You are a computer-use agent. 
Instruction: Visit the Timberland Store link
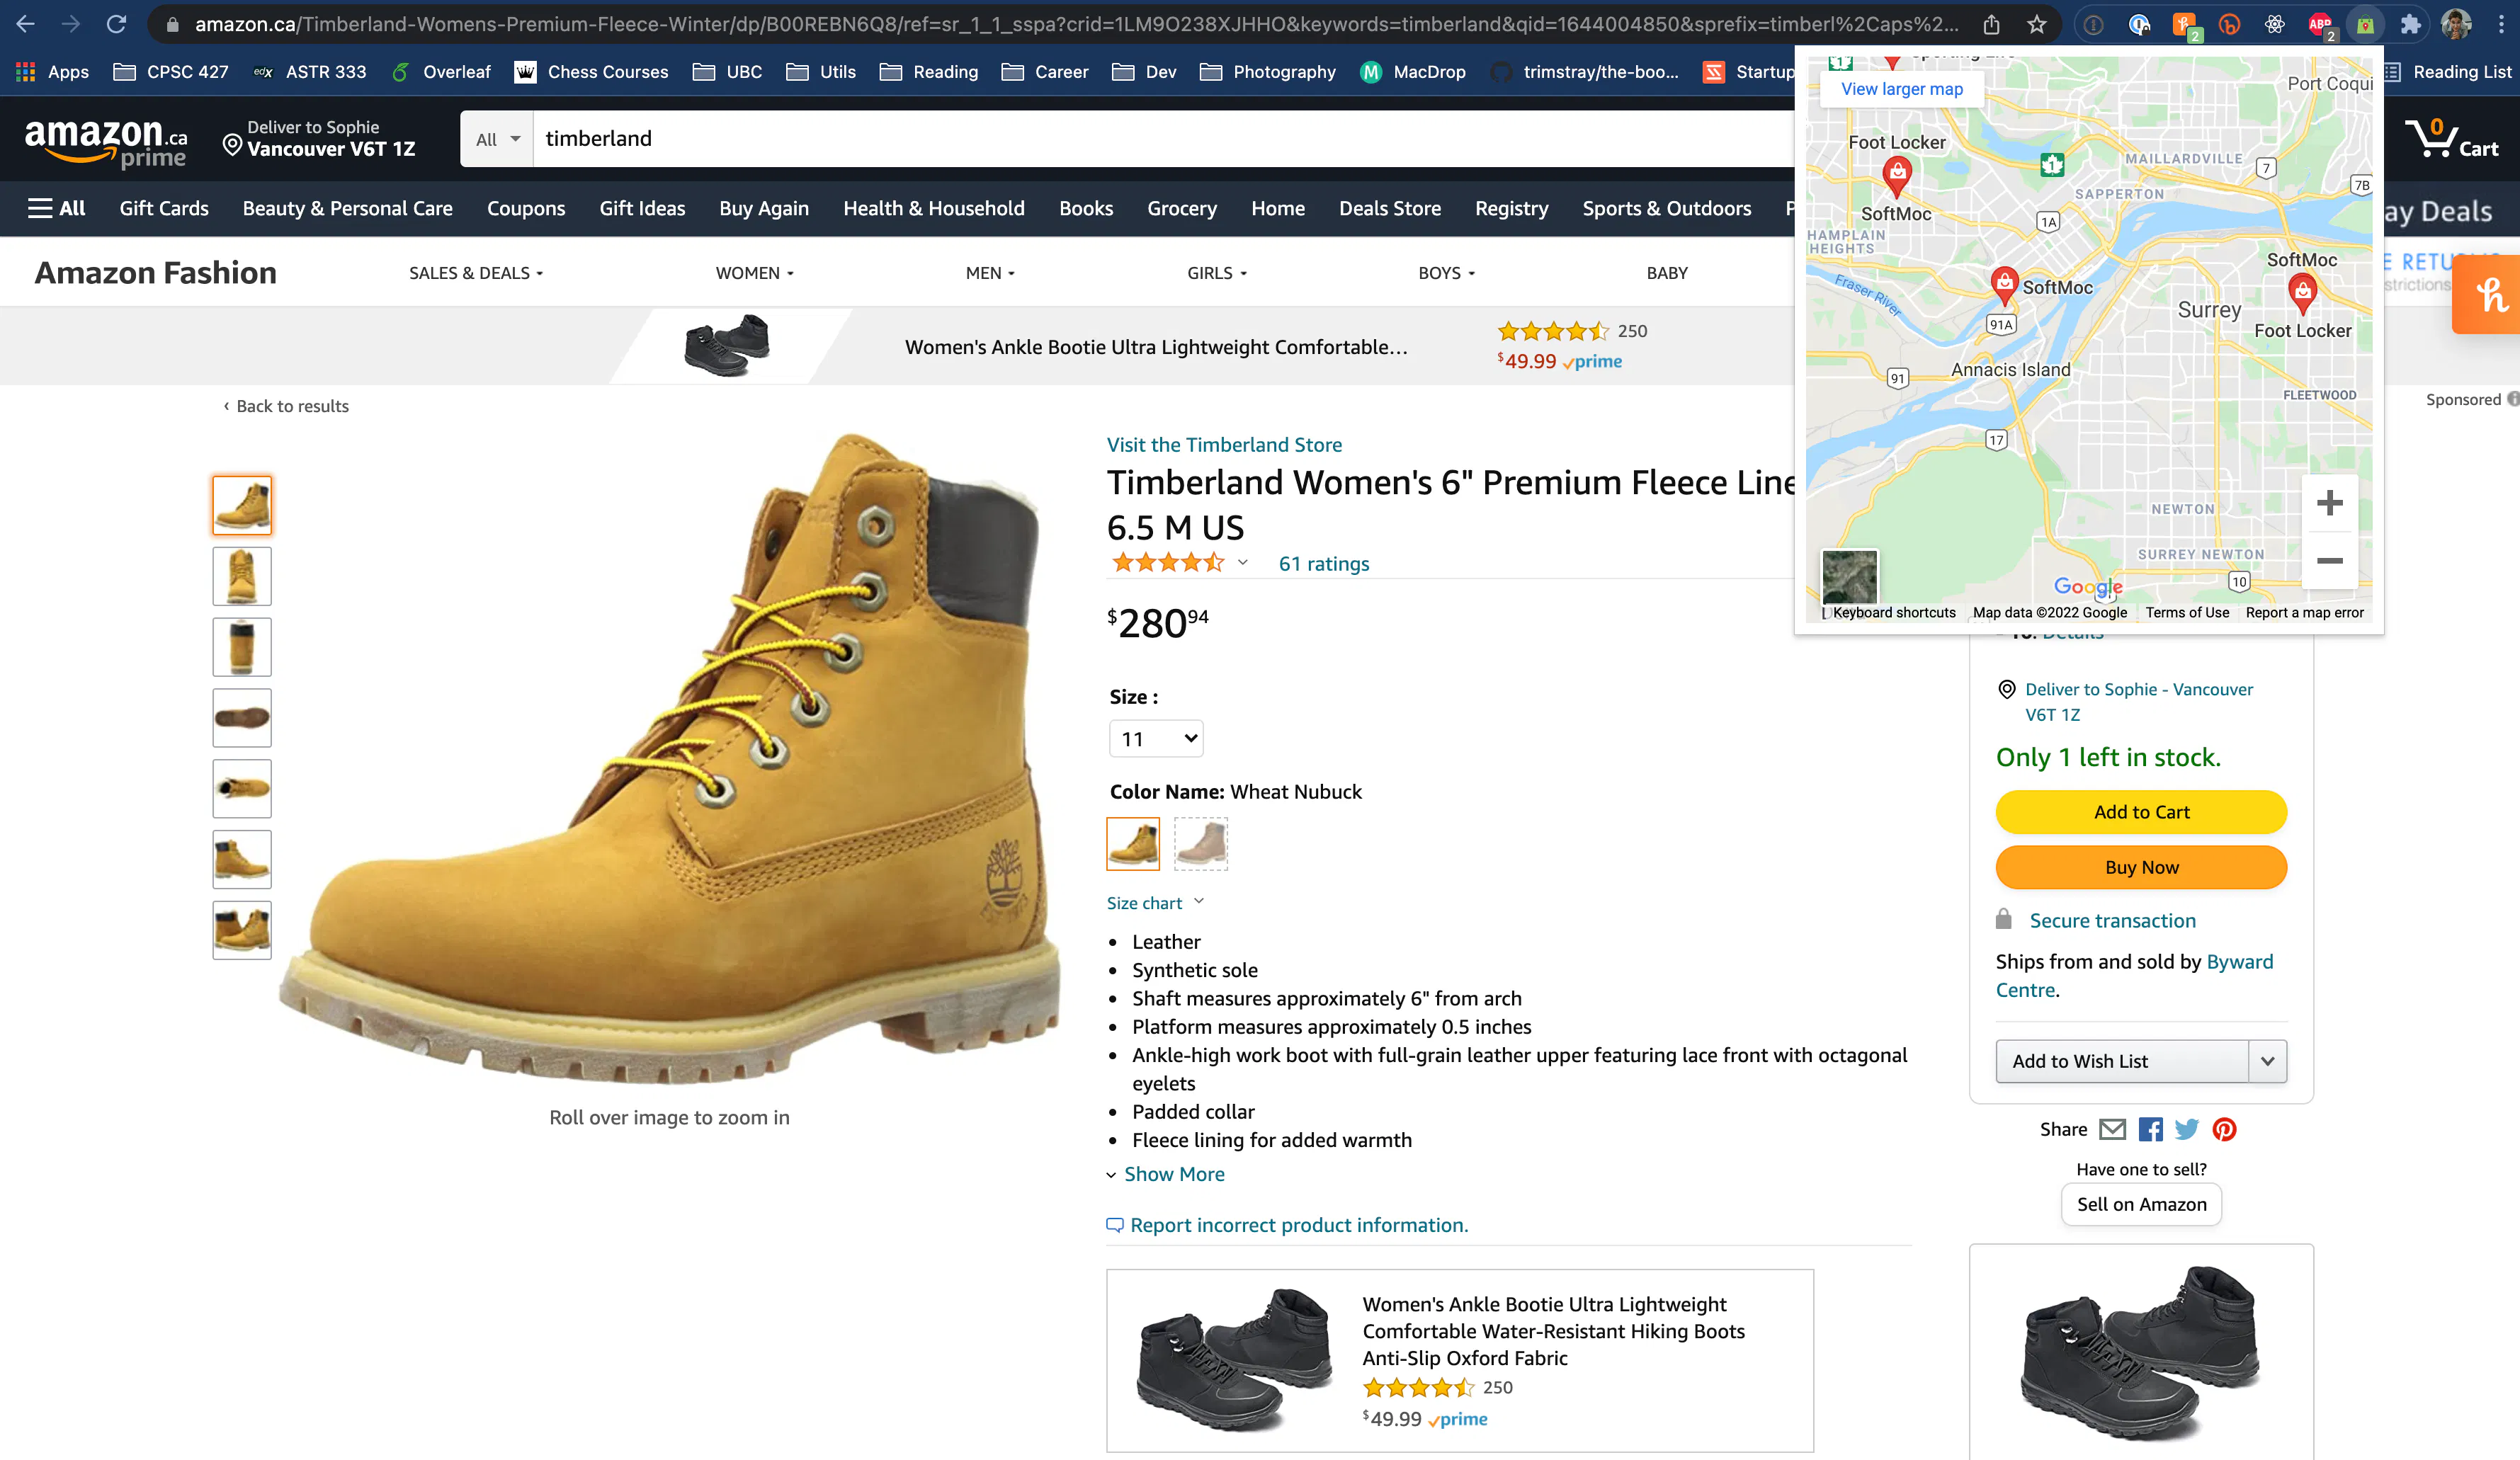click(1224, 445)
